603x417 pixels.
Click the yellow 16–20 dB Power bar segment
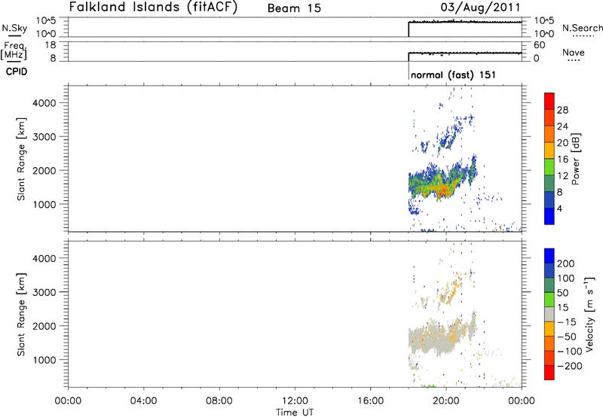(549, 150)
